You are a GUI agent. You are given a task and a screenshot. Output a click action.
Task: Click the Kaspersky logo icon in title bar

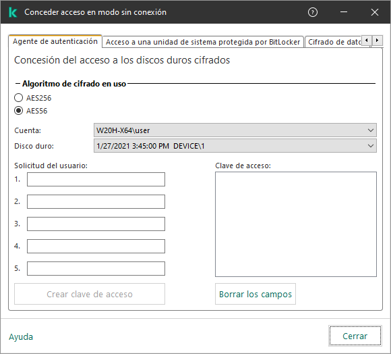(x=13, y=12)
